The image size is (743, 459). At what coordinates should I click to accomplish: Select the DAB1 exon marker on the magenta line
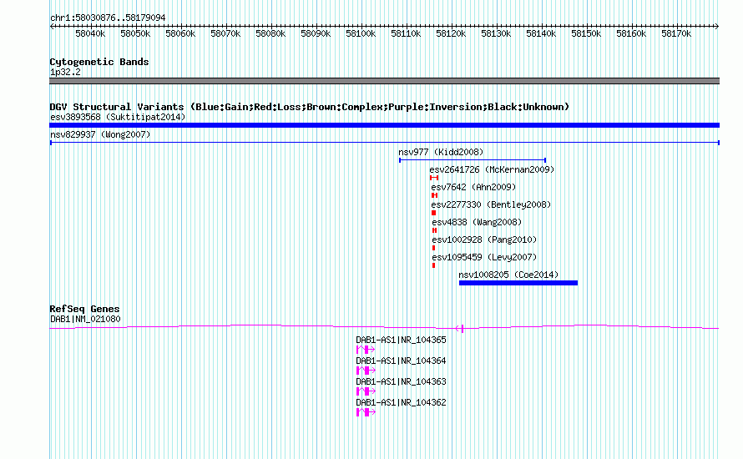462,328
